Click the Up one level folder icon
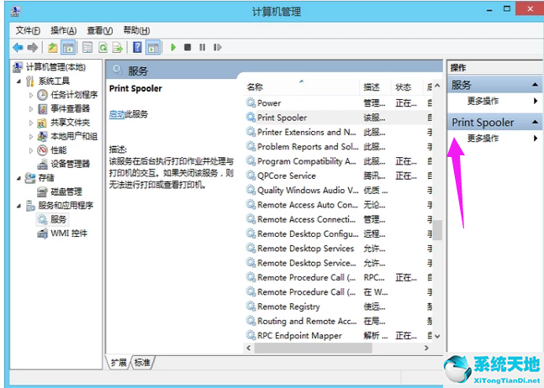Image resolution: width=544 pixels, height=388 pixels. 53,48
